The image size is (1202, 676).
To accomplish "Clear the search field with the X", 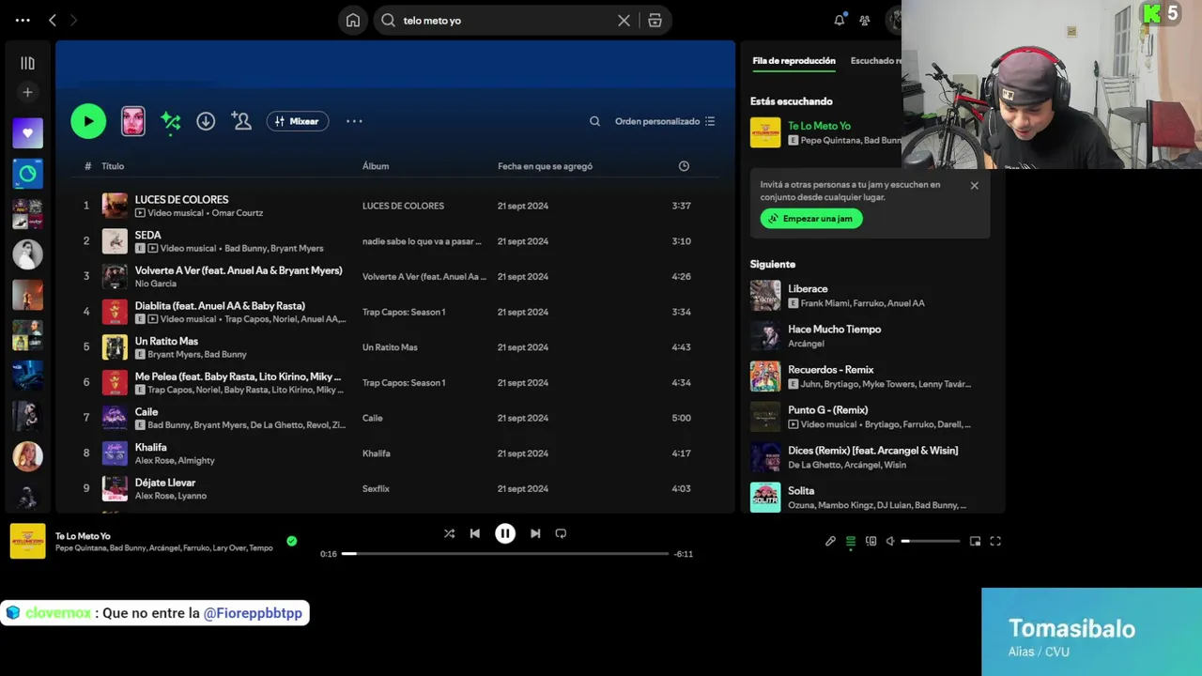I will [624, 20].
